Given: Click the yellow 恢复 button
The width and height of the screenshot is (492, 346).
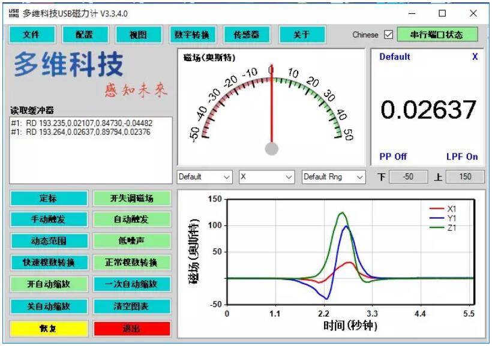Looking at the screenshot, I should (49, 329).
